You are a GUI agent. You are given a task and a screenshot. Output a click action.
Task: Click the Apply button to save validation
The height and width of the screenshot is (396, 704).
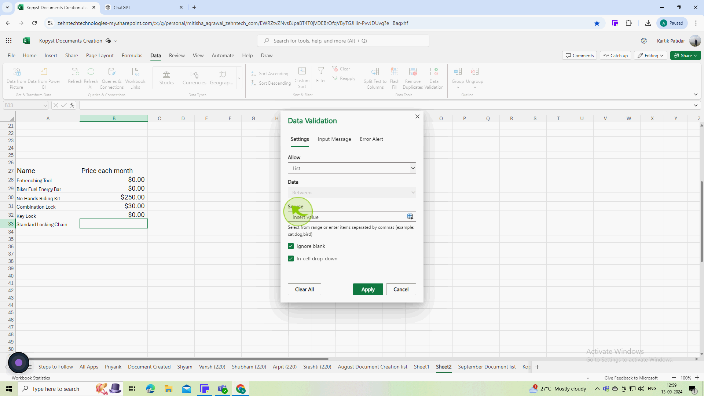pyautogui.click(x=367, y=289)
